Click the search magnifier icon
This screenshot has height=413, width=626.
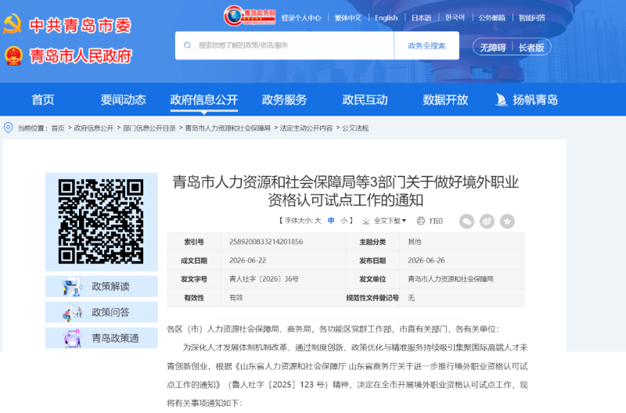click(x=187, y=45)
